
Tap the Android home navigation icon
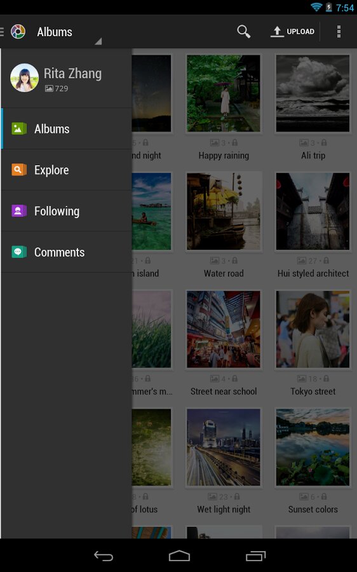click(179, 555)
